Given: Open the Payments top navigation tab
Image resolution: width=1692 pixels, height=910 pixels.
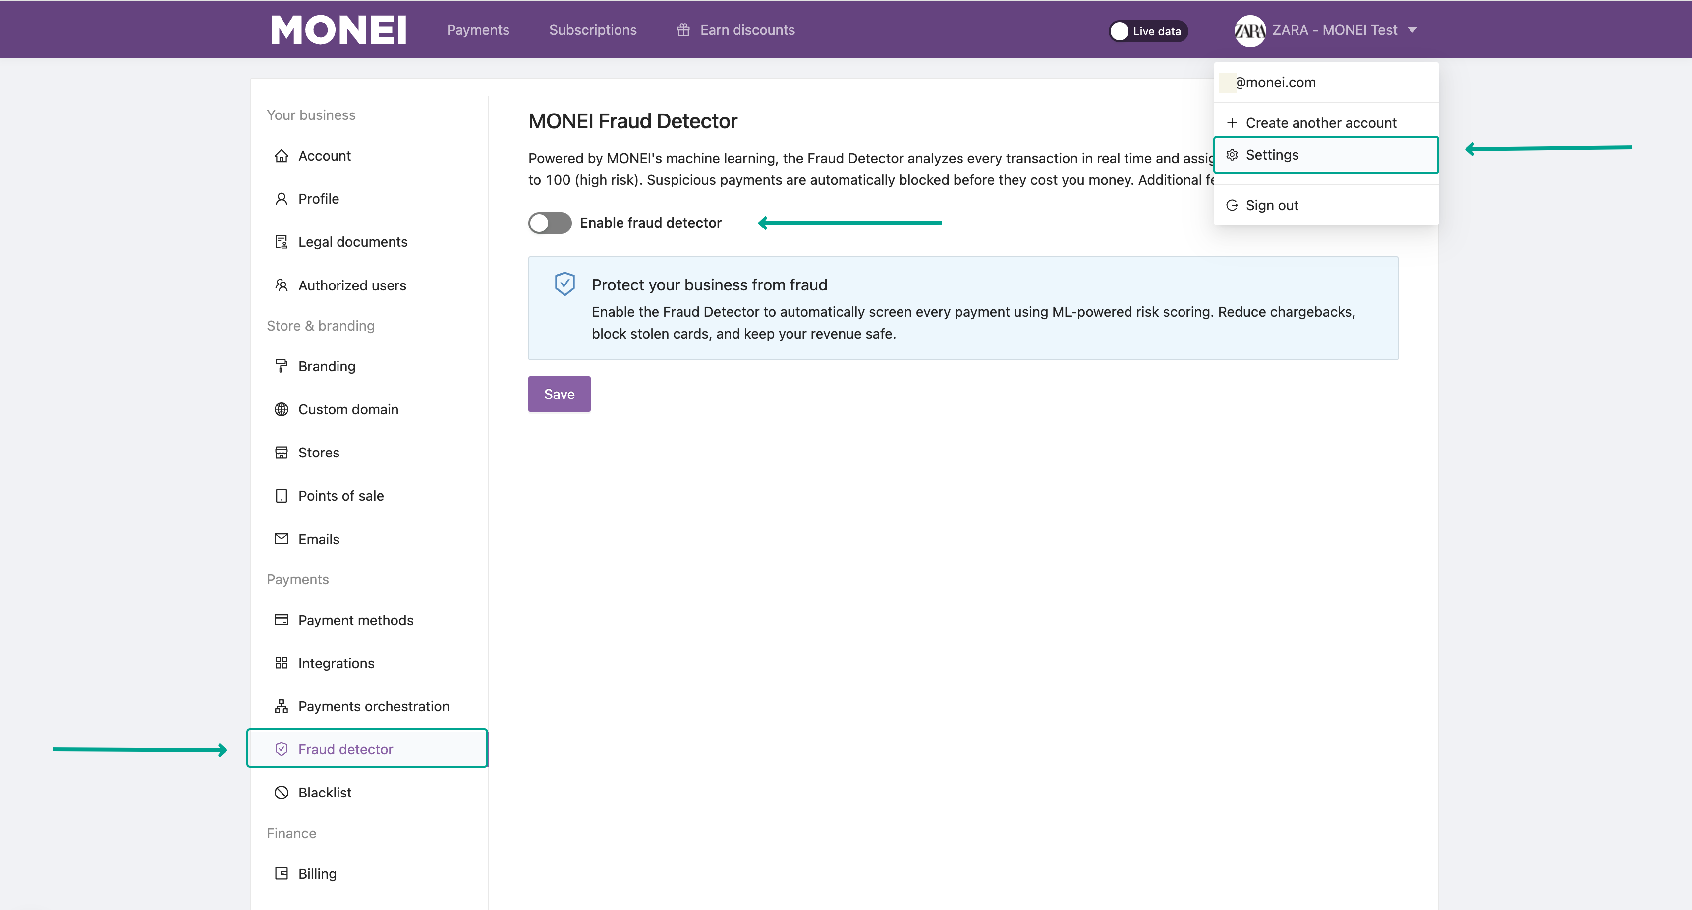Looking at the screenshot, I should tap(478, 30).
